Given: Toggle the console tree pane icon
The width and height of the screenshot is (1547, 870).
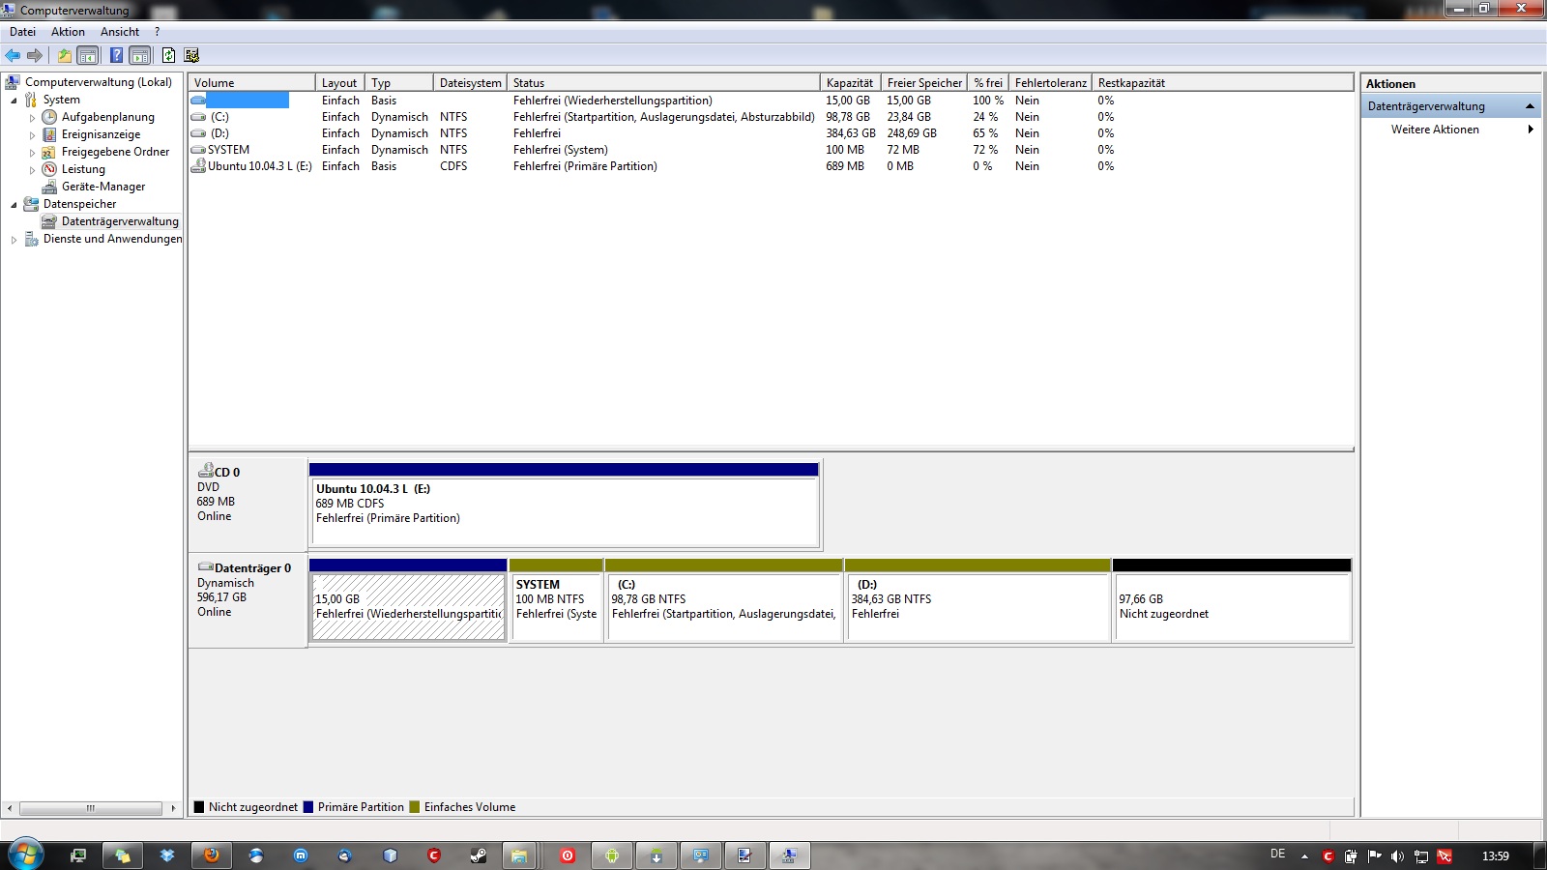Looking at the screenshot, I should click(88, 56).
